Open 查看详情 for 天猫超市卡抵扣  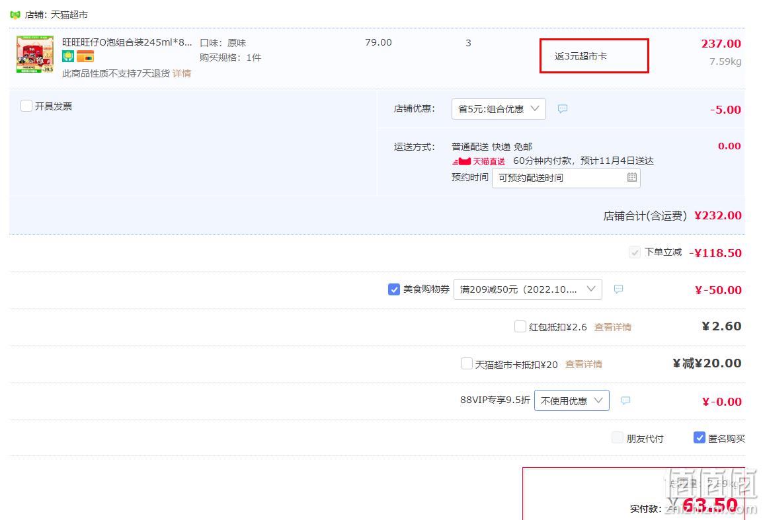583,364
